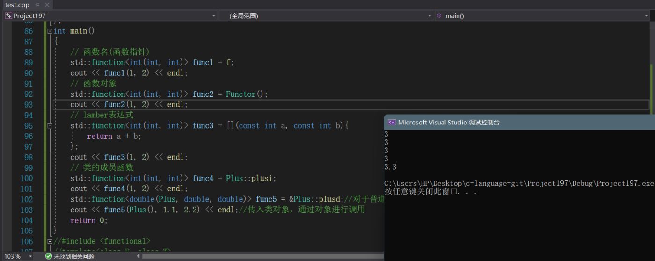Open the Project197 project dropdown
Image resolution: width=655 pixels, height=261 pixels.
pyautogui.click(x=214, y=16)
